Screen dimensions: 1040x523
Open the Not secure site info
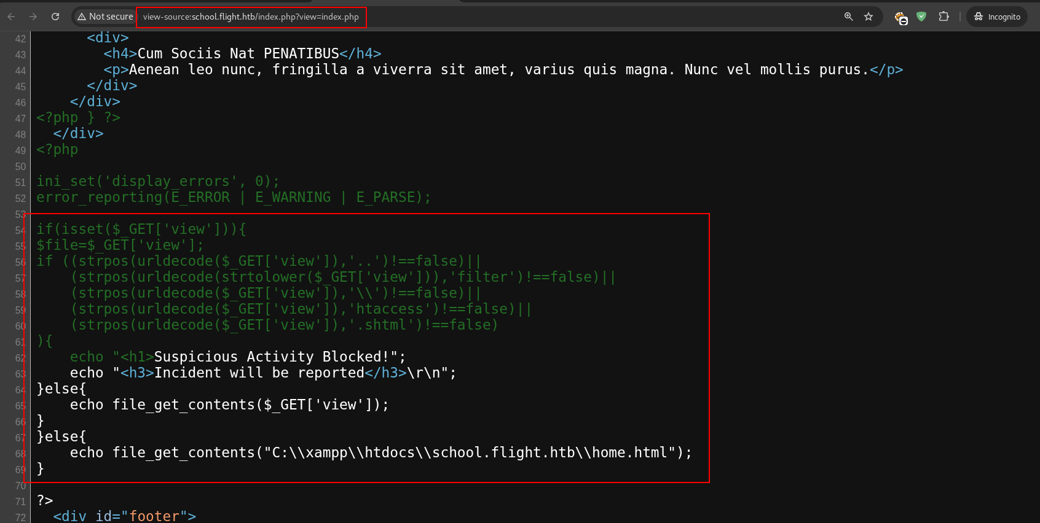click(105, 17)
